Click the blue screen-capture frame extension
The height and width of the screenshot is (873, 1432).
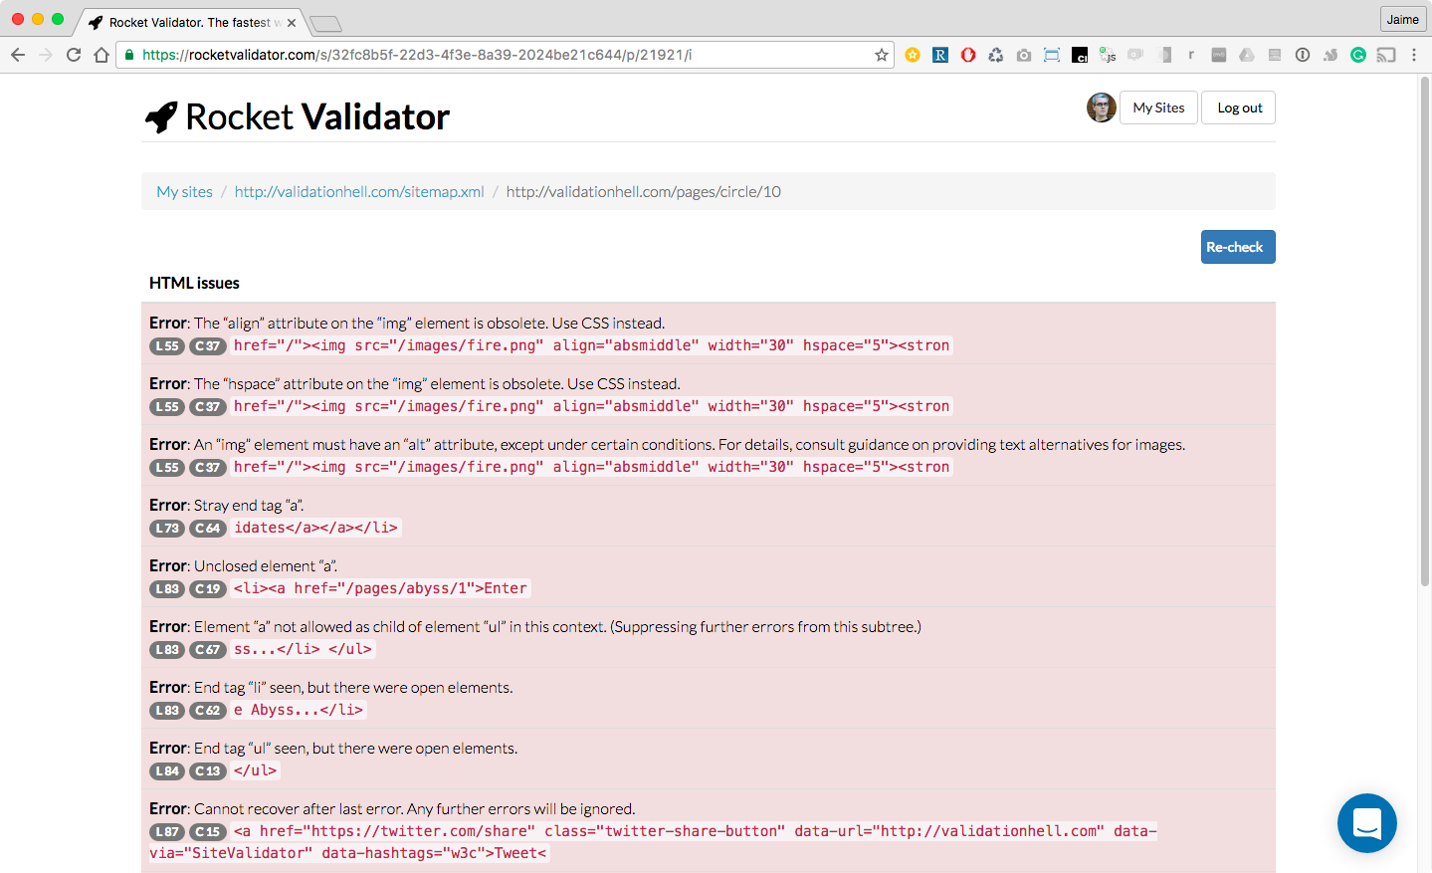click(1052, 55)
